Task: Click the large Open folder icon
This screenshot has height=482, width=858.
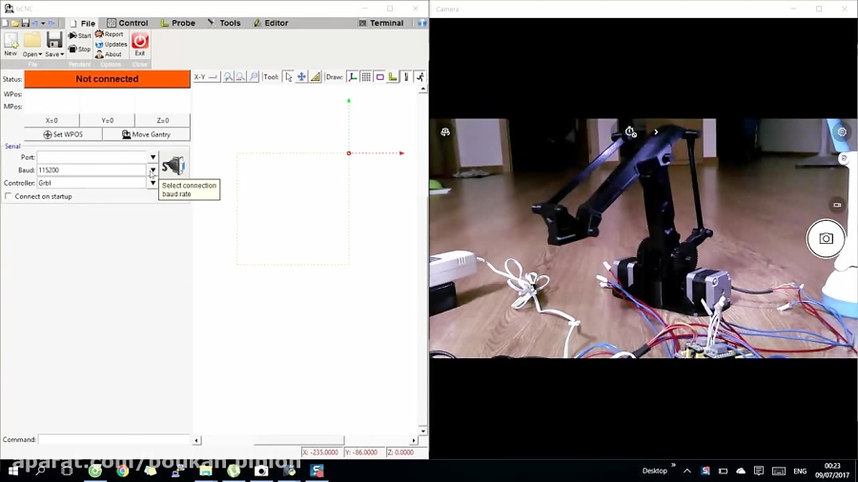Action: 32,40
